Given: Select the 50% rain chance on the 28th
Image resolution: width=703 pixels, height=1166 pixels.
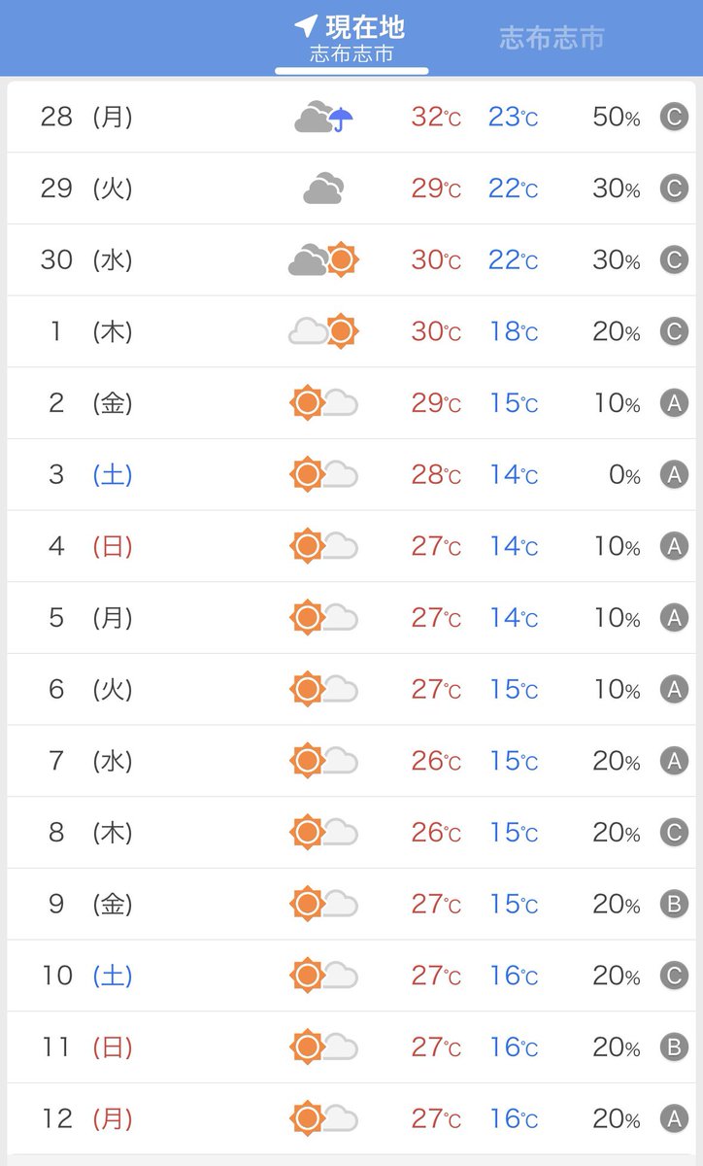Looking at the screenshot, I should click(617, 118).
